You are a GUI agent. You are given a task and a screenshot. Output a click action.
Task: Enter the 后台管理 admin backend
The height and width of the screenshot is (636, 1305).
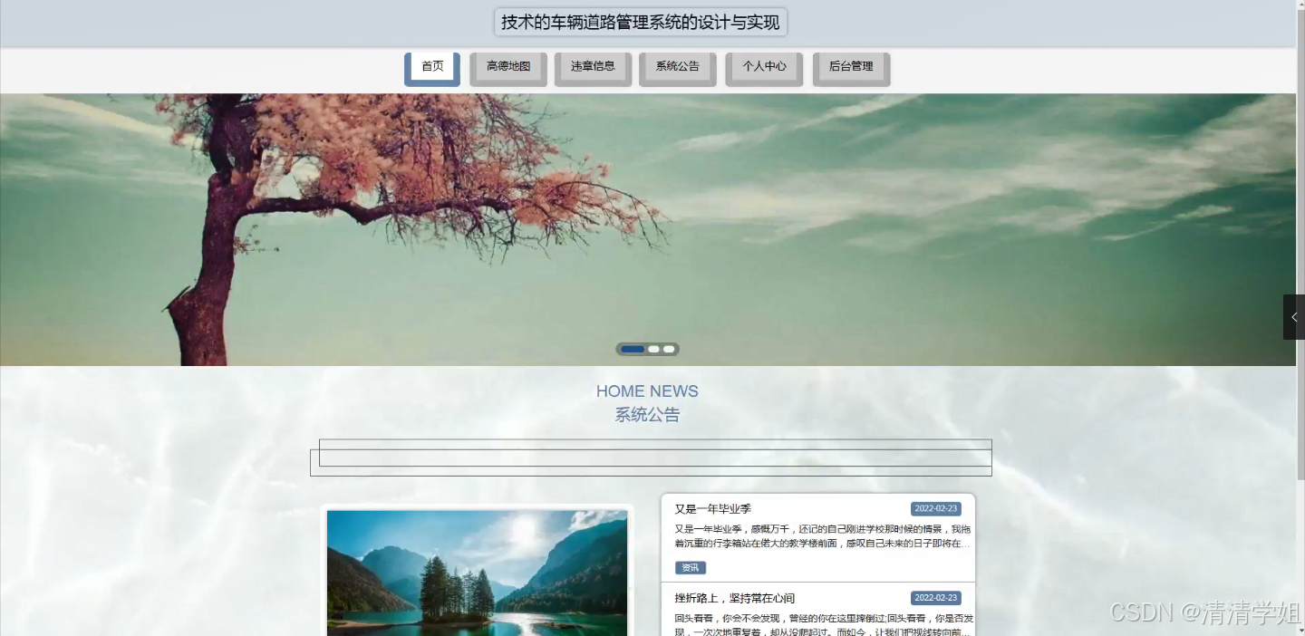[850, 65]
